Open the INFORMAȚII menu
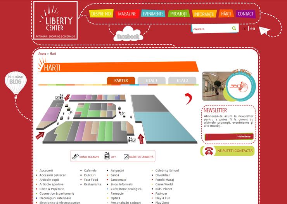This screenshot has height=204, width=287. [204, 14]
